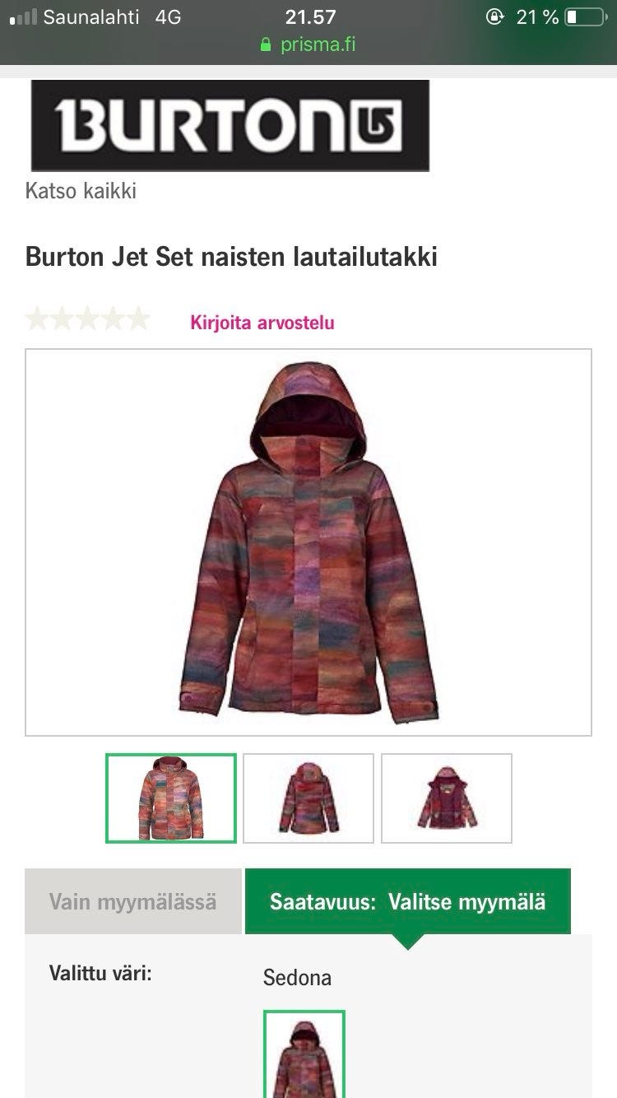Choose the Sedona color swatch
The image size is (617, 1098).
click(x=304, y=1054)
